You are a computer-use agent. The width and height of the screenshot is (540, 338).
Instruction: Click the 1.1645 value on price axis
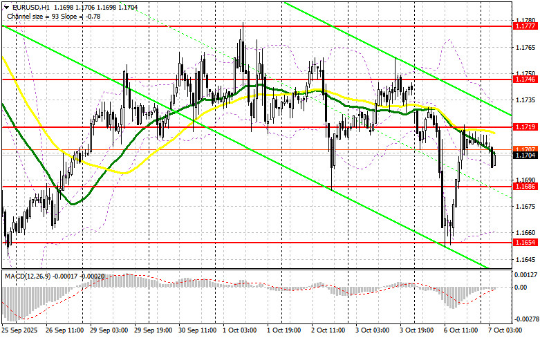[525, 259]
